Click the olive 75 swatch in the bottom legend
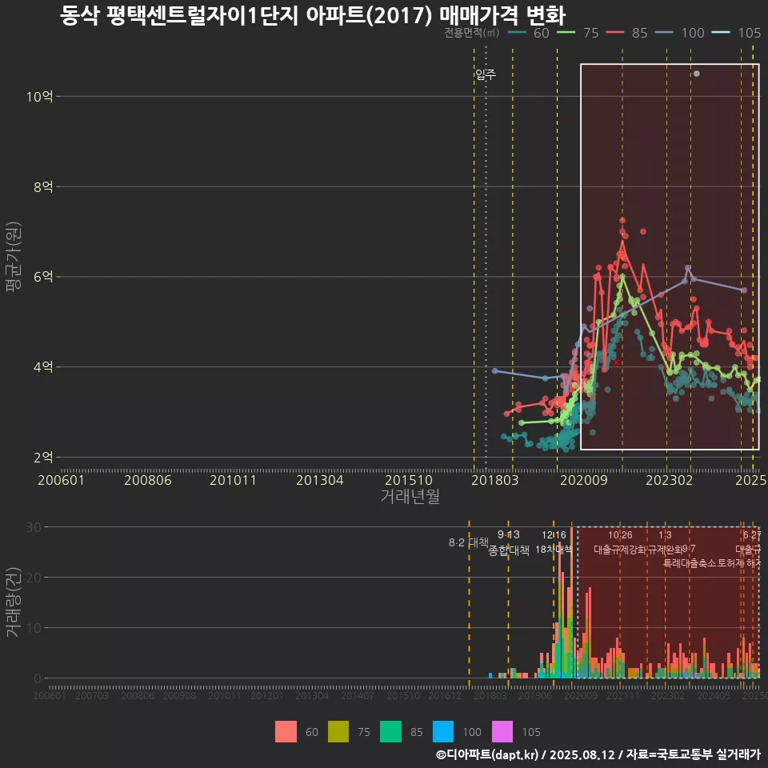The width and height of the screenshot is (768, 768). pos(338,732)
